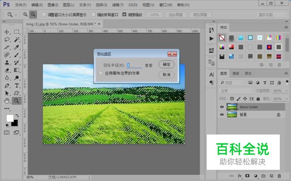
Task: Check apply effect at canvas bounds
Action: [101, 73]
